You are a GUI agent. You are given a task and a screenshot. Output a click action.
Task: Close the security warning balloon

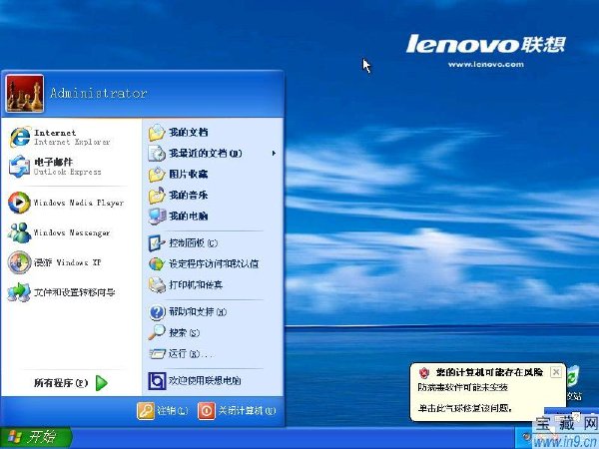(556, 372)
